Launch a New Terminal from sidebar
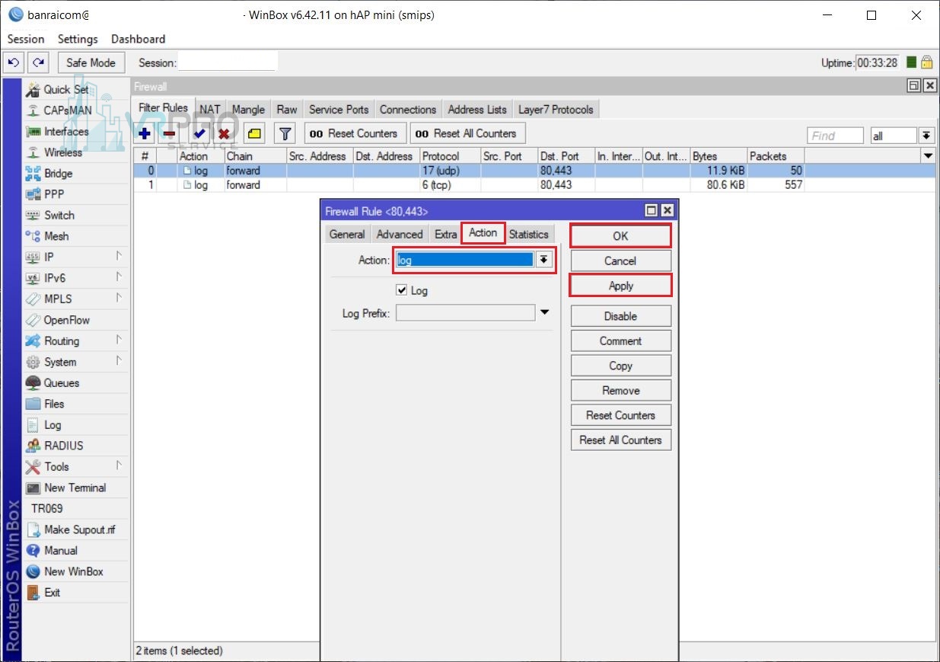The width and height of the screenshot is (940, 662). [75, 487]
